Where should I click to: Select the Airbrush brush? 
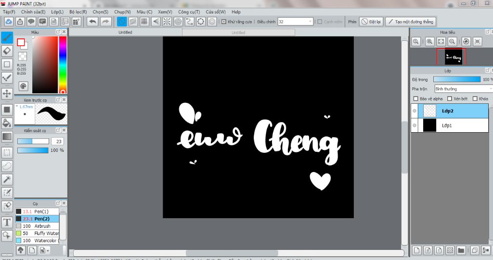[x=37, y=226]
